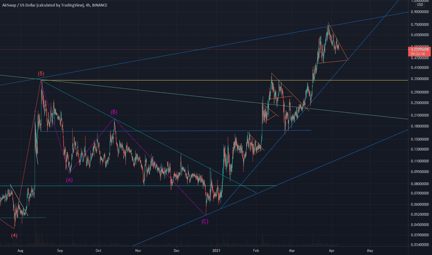Click the Sep label on time axis
The width and height of the screenshot is (432, 255).
coord(60,250)
